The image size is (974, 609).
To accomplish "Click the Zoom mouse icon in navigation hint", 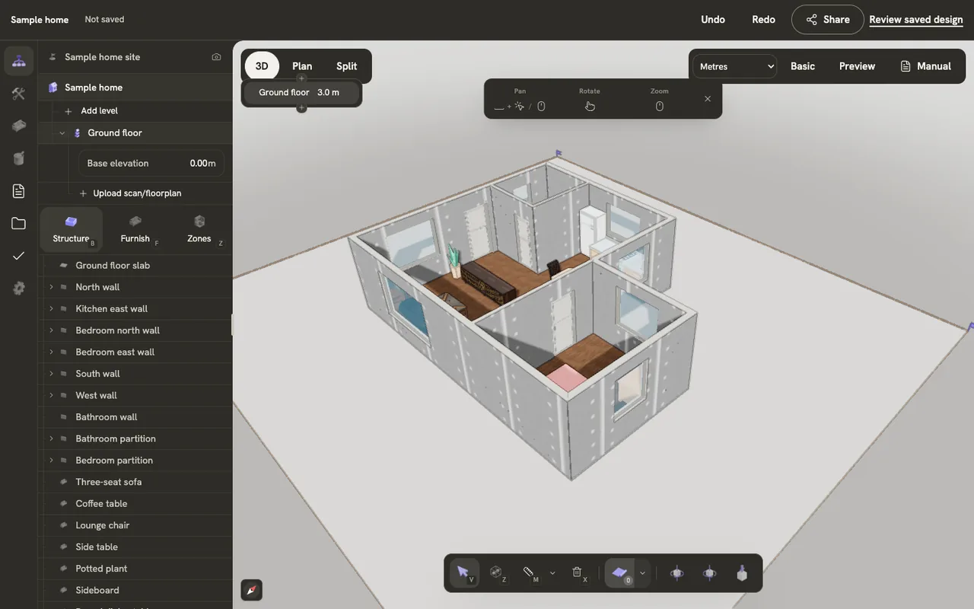I will tap(660, 107).
